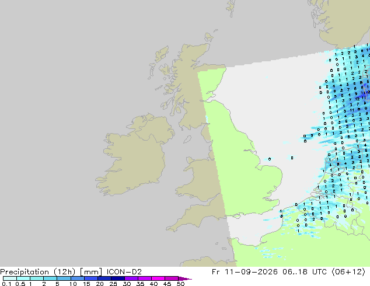Viewport: 370px width, 286px height.
Task: Click the '(06+12)' forecast offset label
Action: click(348, 272)
